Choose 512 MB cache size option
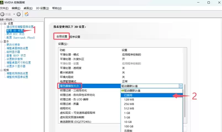 152,109
